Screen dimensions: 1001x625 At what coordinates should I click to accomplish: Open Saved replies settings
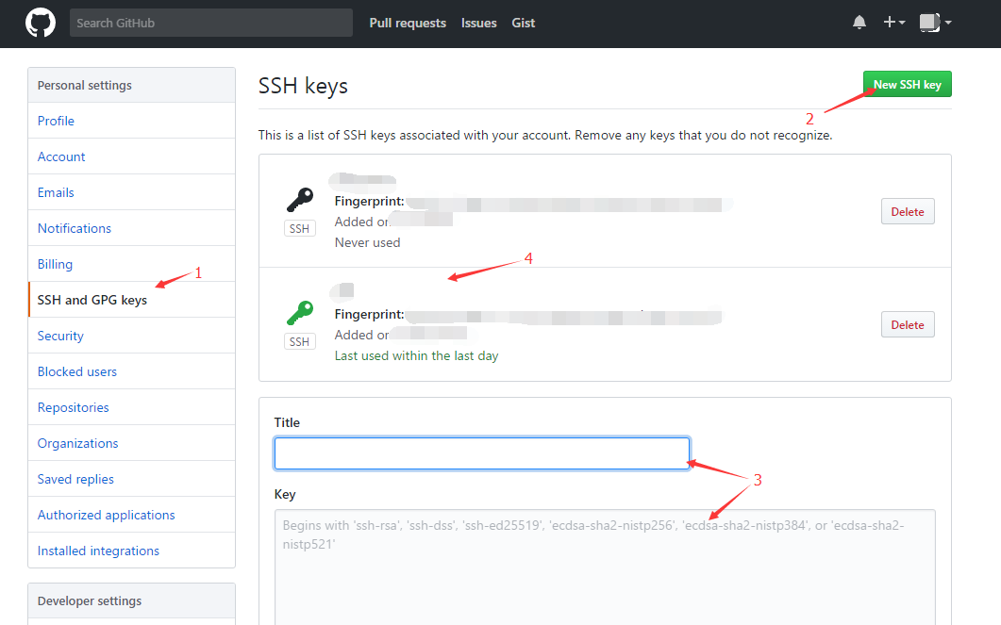[131, 478]
